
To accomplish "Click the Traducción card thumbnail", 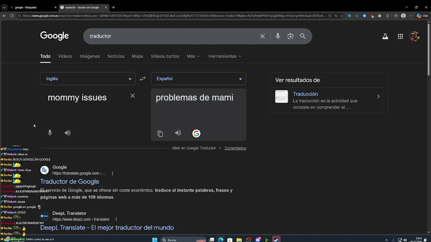I will [281, 96].
